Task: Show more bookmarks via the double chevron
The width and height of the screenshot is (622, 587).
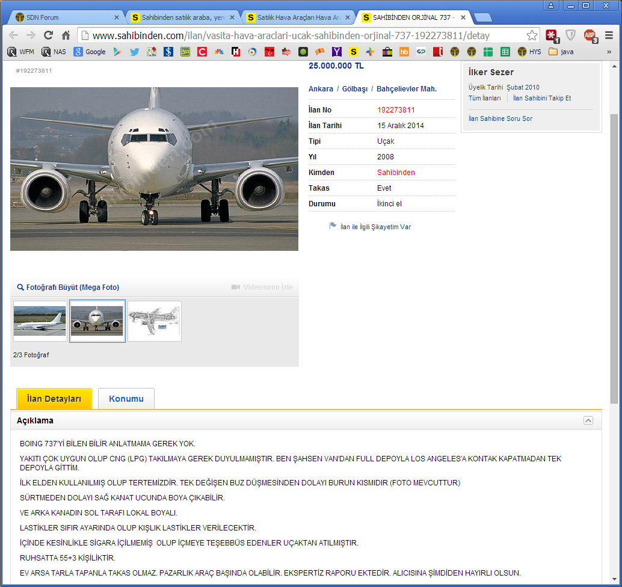Action: (x=609, y=52)
